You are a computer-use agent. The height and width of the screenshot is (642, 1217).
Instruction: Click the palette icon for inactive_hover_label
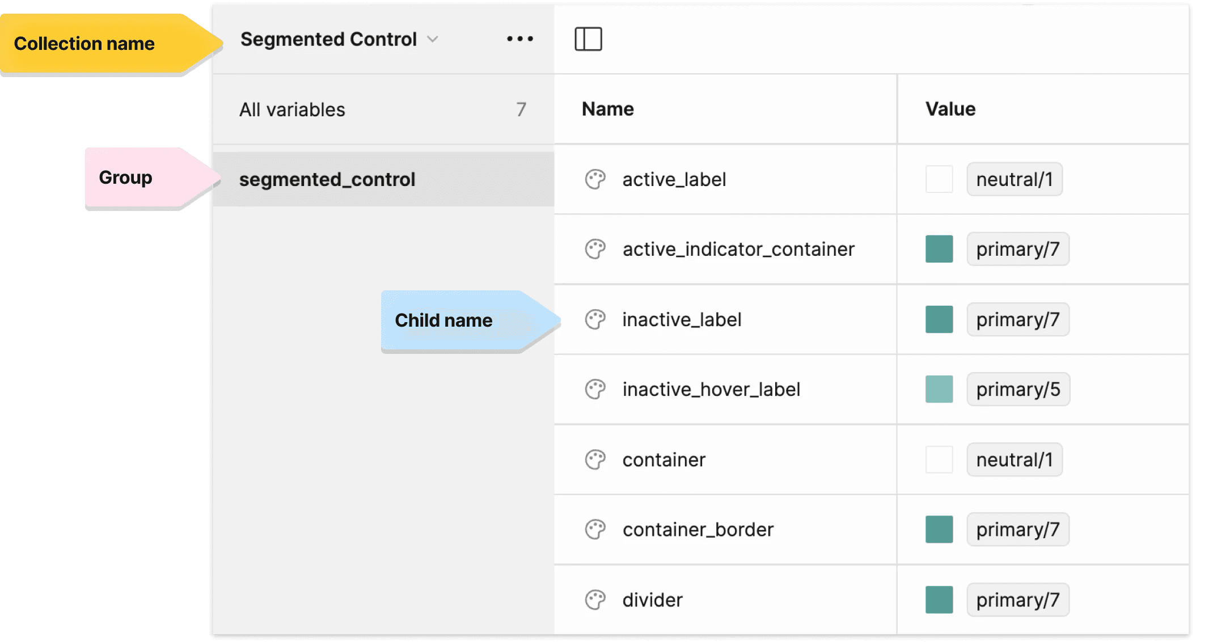coord(595,390)
